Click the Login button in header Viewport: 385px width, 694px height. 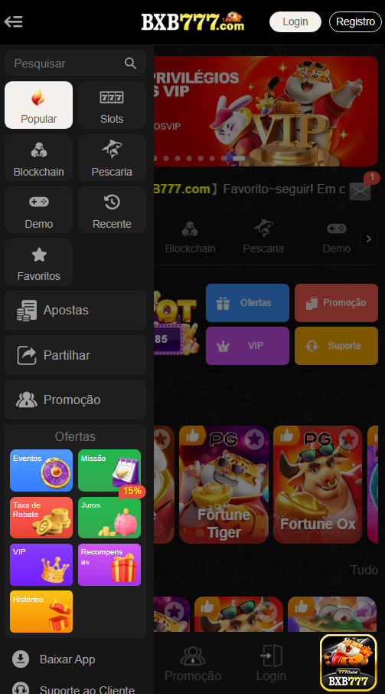295,21
